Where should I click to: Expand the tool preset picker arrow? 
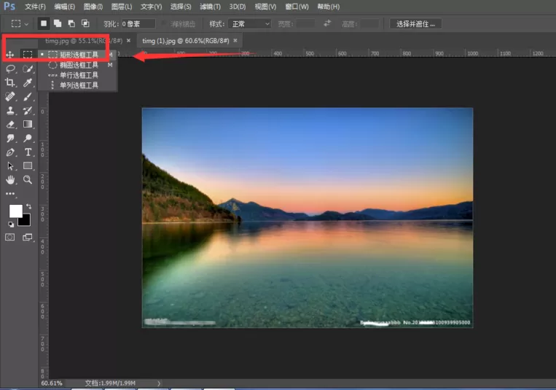[x=26, y=24]
